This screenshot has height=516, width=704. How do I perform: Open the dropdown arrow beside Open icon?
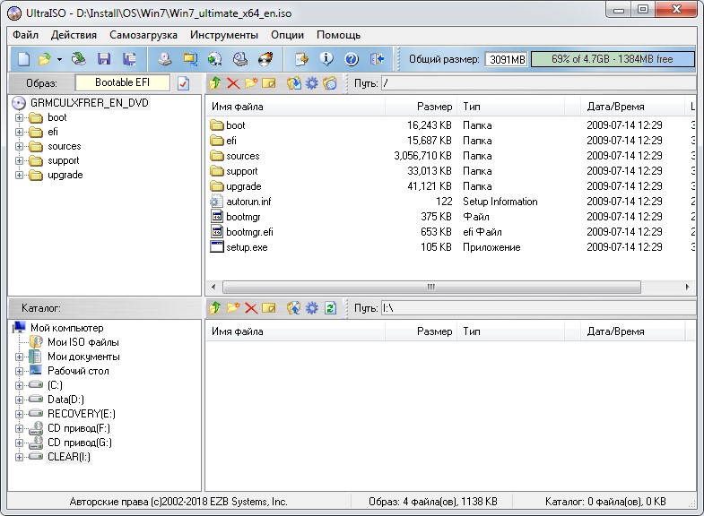tap(59, 59)
